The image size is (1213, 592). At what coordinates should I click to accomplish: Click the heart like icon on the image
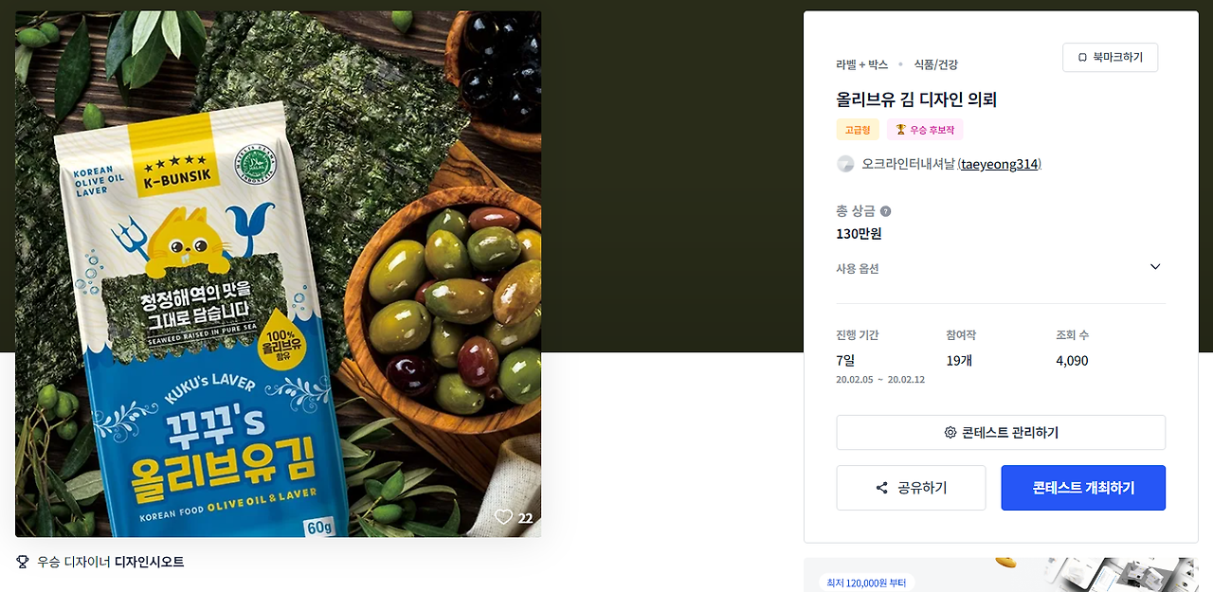503,516
